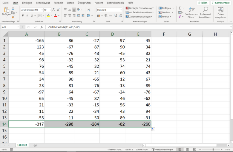Screen dimensions: 233x152
Task: Open Suchen und Auswählen
Action: click(x=205, y=12)
